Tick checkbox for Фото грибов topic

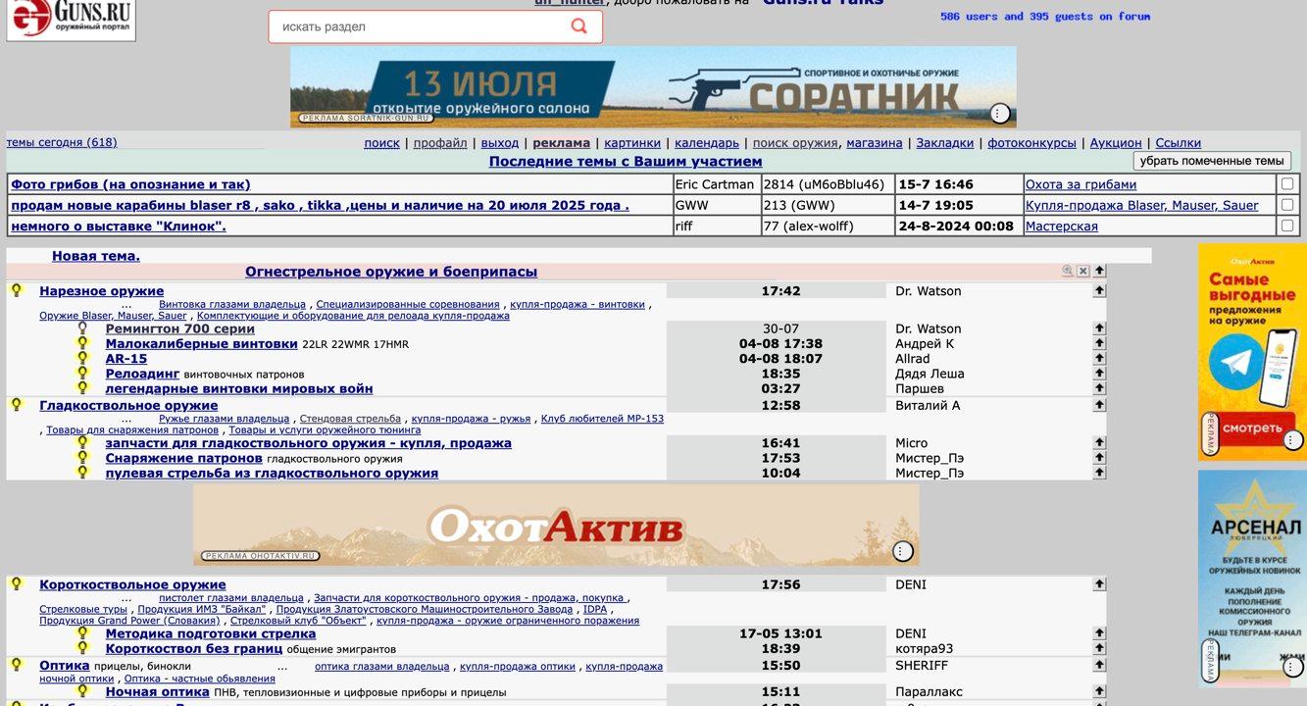coord(1287,183)
